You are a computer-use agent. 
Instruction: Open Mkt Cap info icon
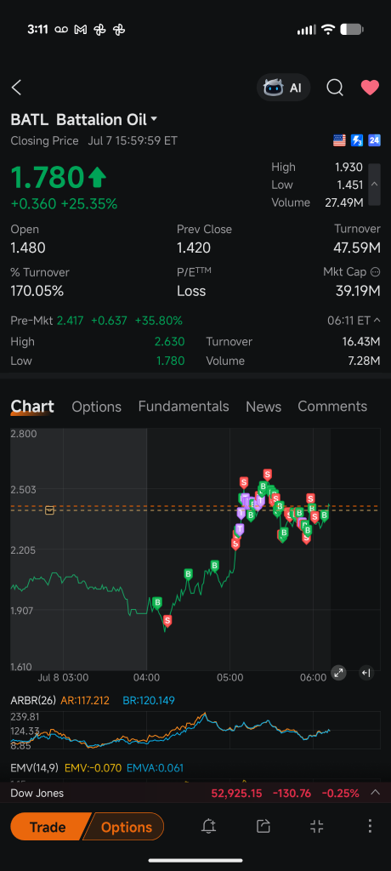click(375, 272)
